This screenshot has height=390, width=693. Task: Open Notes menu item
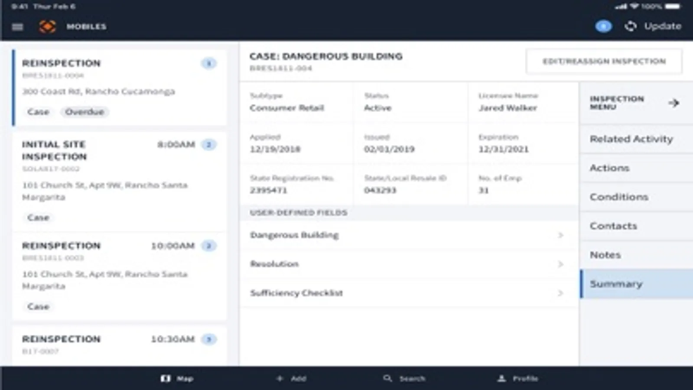pos(636,255)
